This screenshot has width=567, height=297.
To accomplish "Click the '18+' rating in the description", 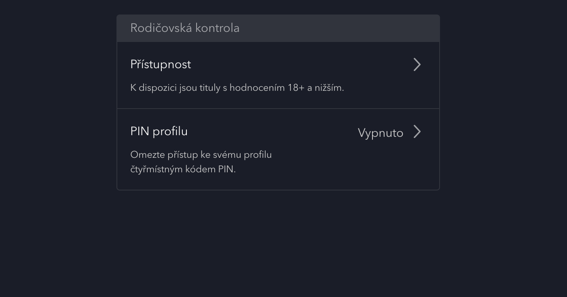I will point(296,88).
